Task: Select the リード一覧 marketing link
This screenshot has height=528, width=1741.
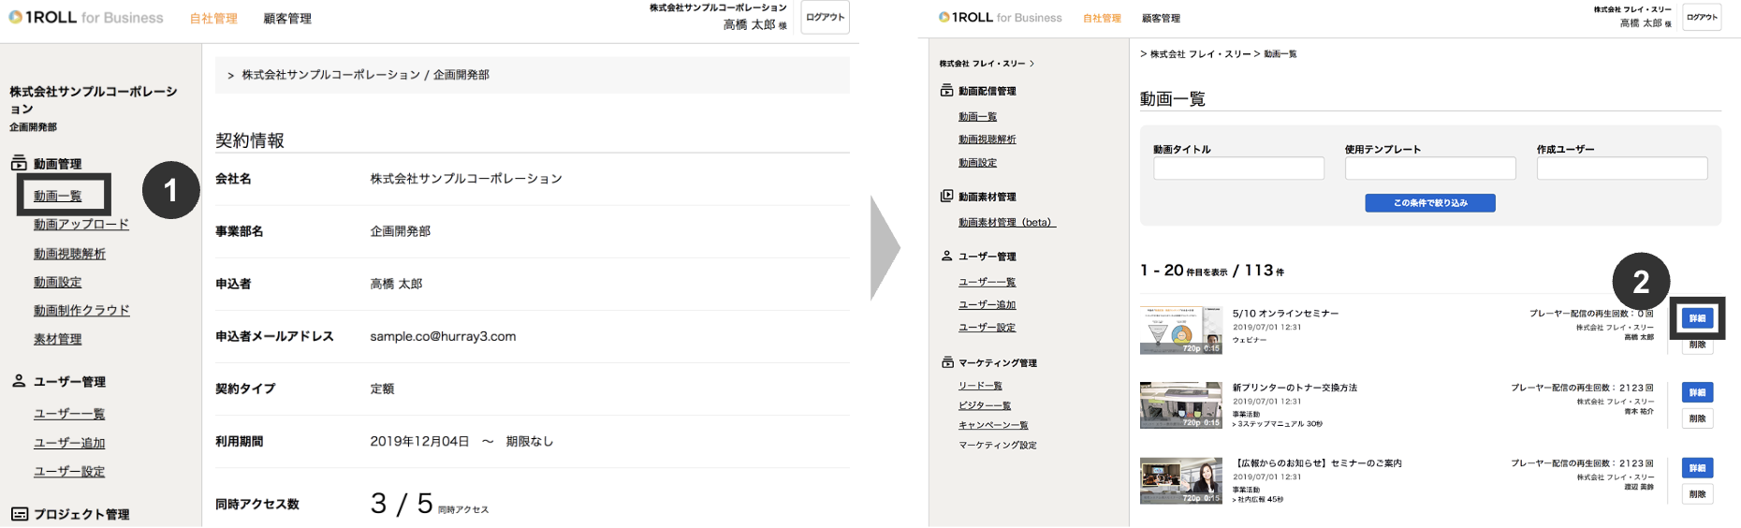Action: pos(980,386)
